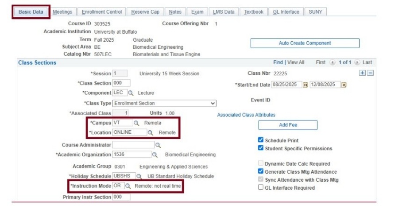This screenshot has height=206, width=410.
Task: Open the Course Administrator lookup magnifier
Action: [x=158, y=145]
